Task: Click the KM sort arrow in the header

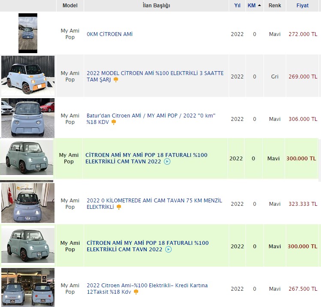Action: (x=259, y=6)
